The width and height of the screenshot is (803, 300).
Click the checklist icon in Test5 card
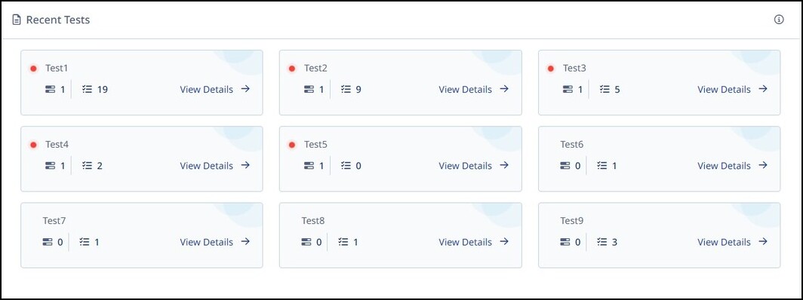click(346, 166)
